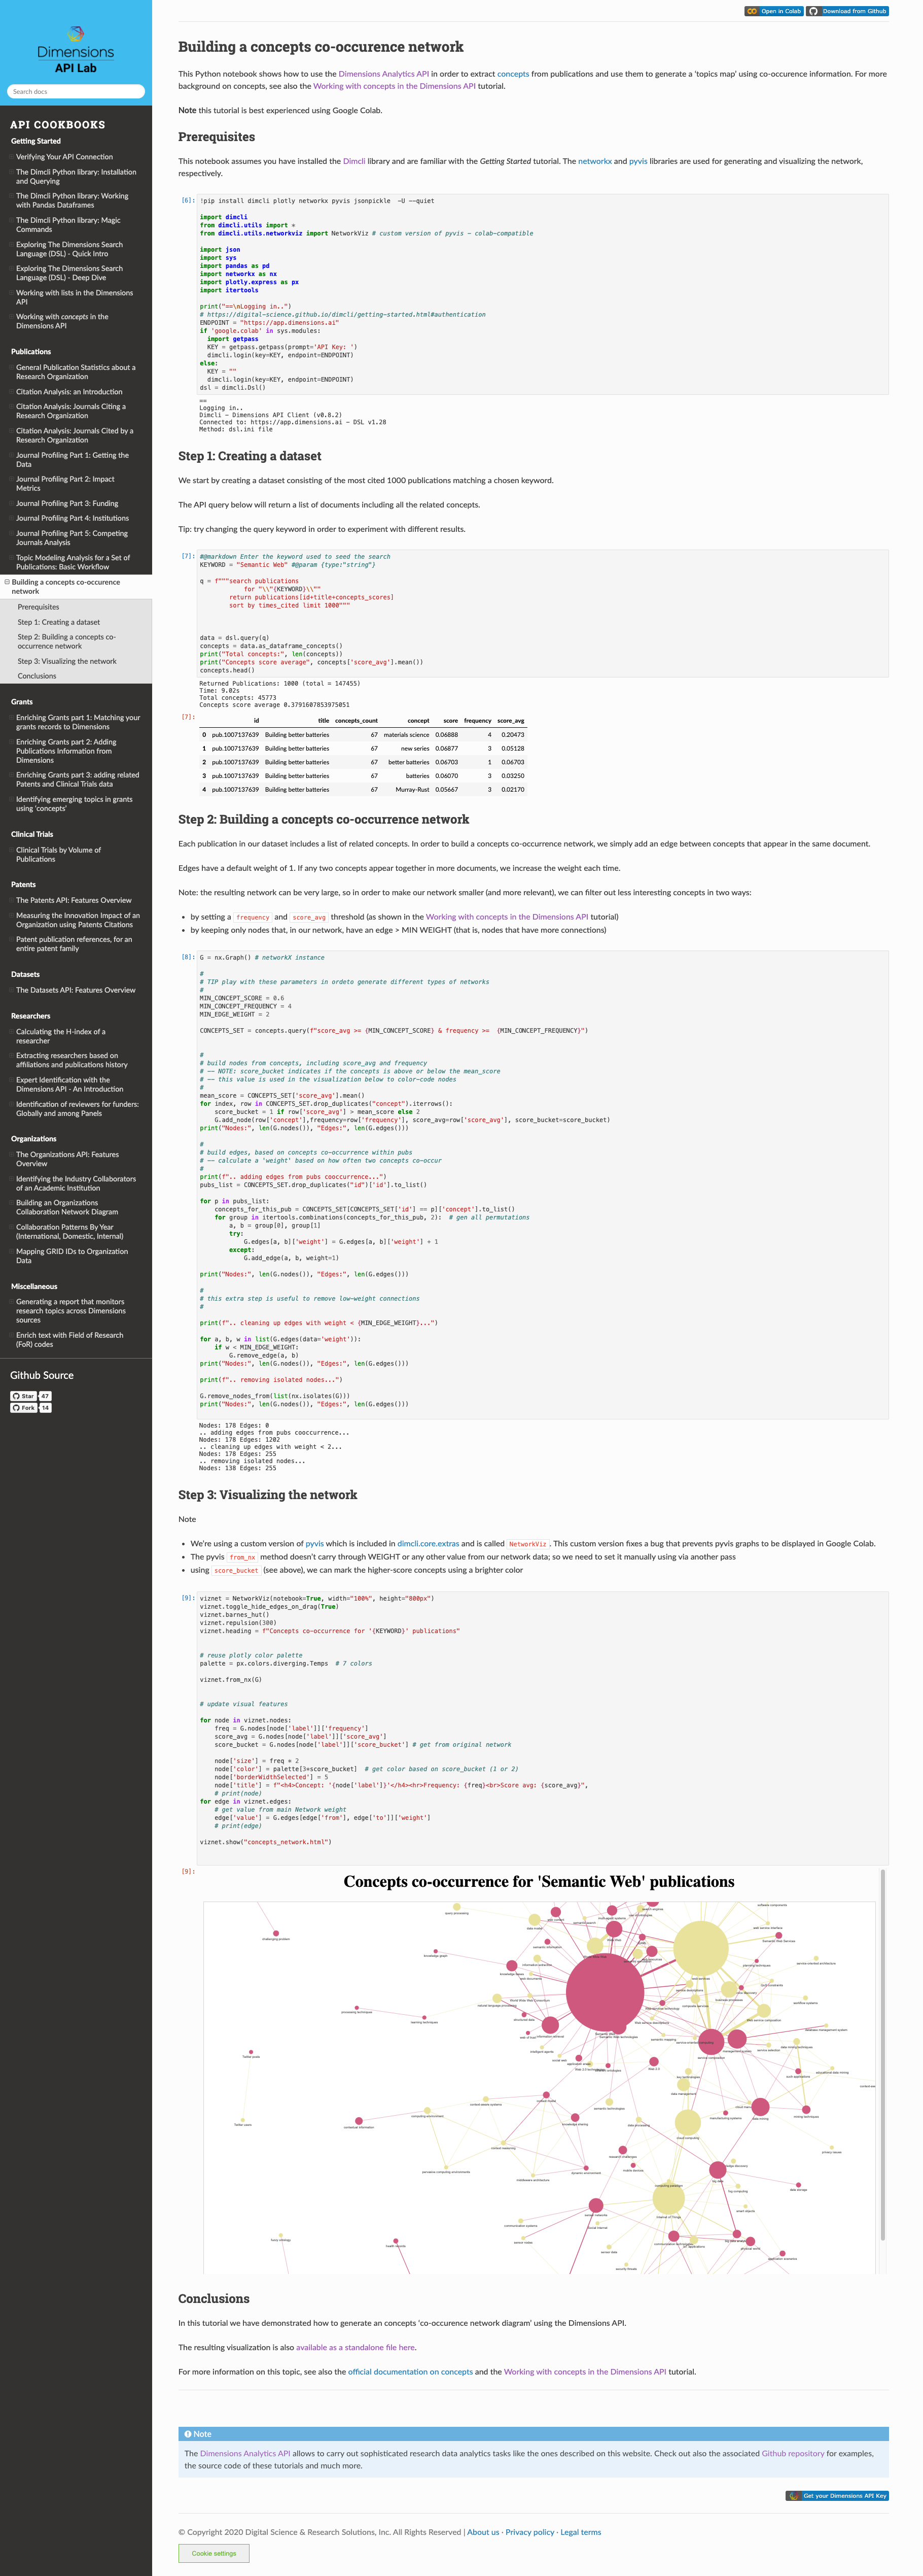Follow the 'Dimensions Analytics API' link in intro
This screenshot has height=2576, width=923.
(383, 74)
